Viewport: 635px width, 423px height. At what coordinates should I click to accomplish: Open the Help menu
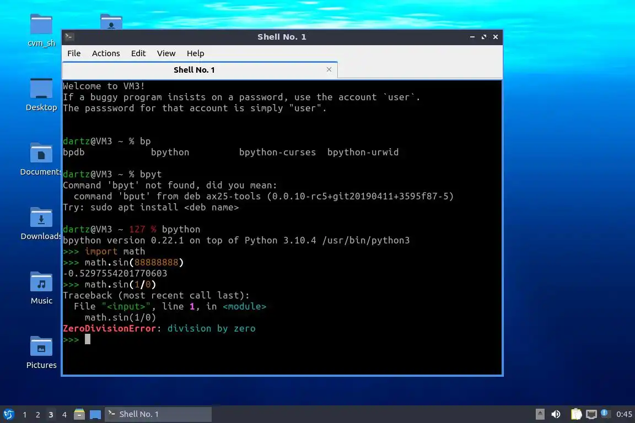(x=195, y=53)
